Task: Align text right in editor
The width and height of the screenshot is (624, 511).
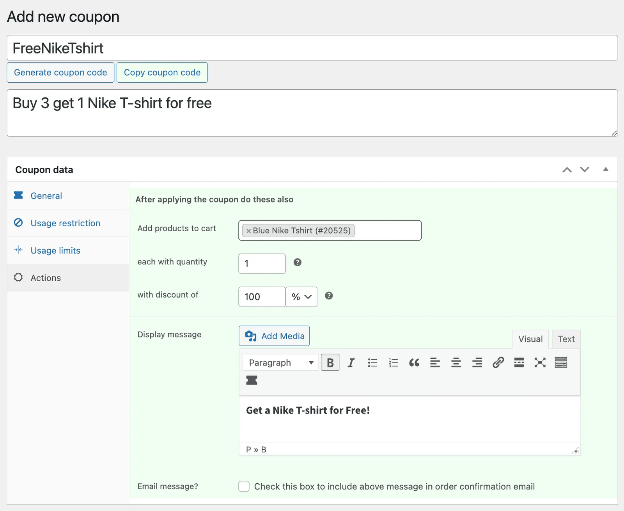Action: [477, 363]
